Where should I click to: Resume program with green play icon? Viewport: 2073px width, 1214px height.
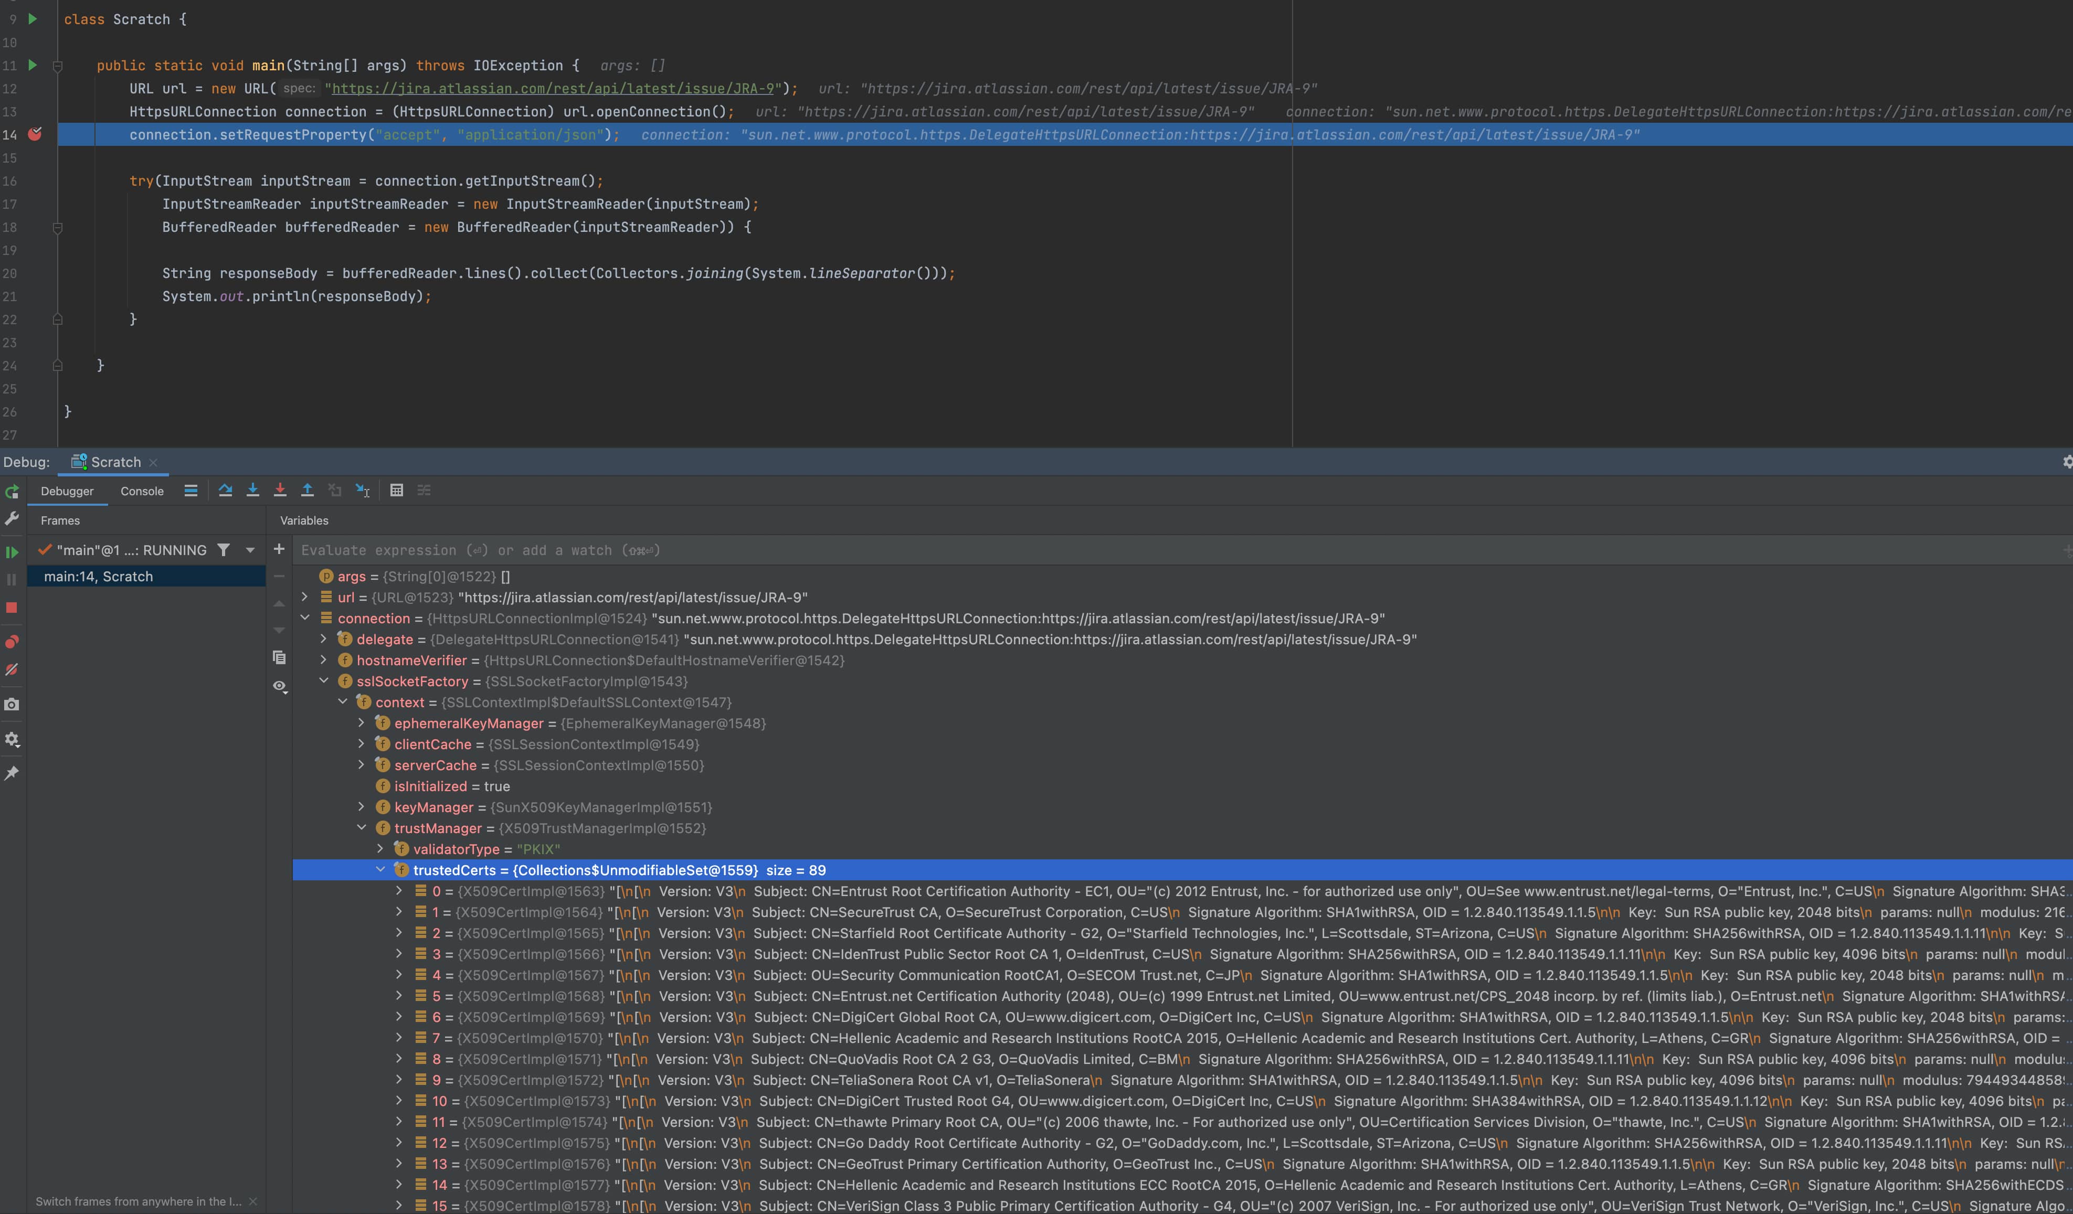pyautogui.click(x=12, y=552)
